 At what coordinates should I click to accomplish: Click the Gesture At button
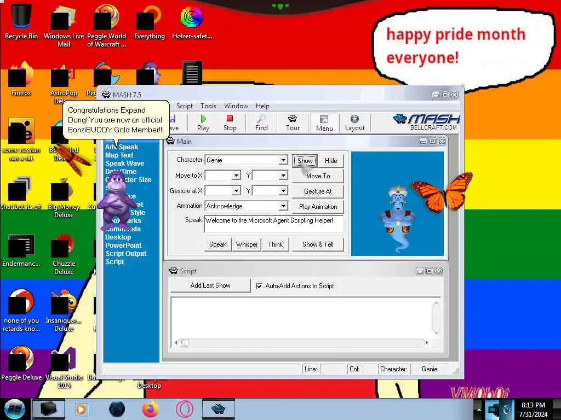point(318,191)
